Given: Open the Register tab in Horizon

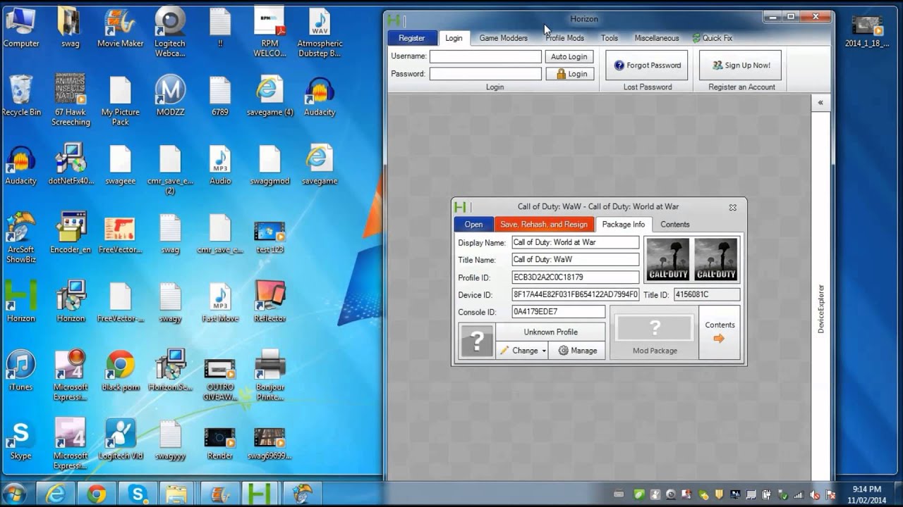Looking at the screenshot, I should (412, 38).
